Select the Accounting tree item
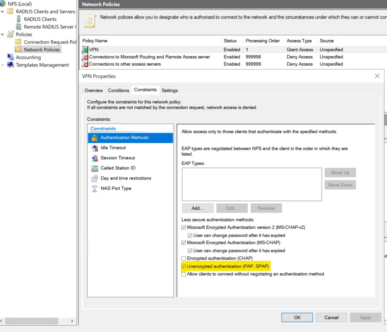 click(28, 57)
